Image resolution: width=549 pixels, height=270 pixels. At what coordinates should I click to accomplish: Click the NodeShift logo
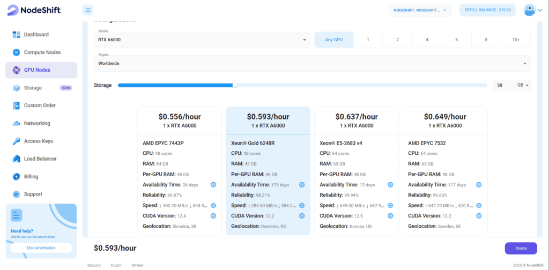click(x=34, y=10)
